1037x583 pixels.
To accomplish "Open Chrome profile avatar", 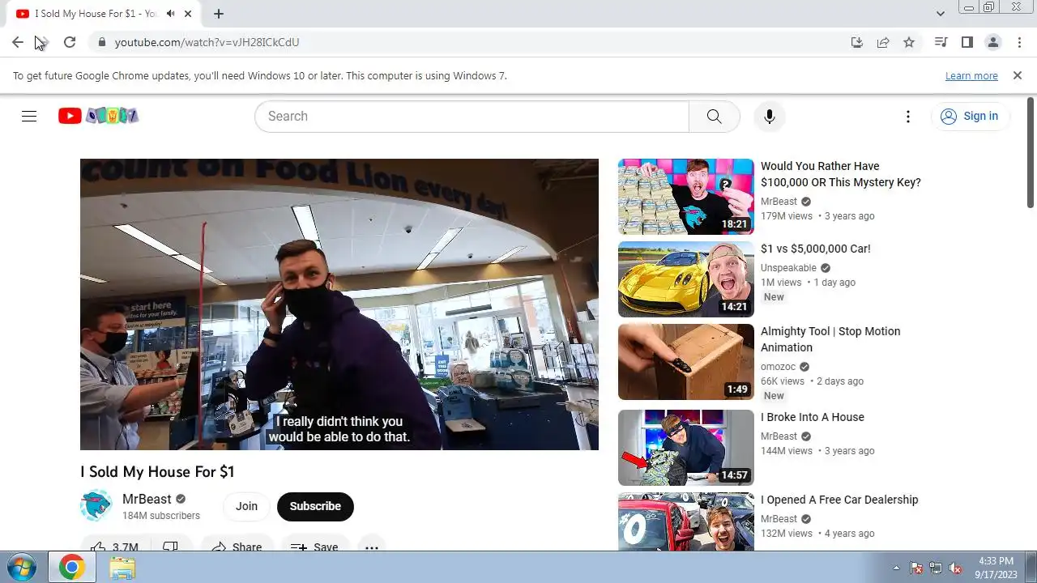I will coord(992,42).
